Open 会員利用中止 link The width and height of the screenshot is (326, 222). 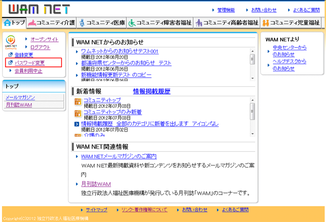click(x=28, y=71)
